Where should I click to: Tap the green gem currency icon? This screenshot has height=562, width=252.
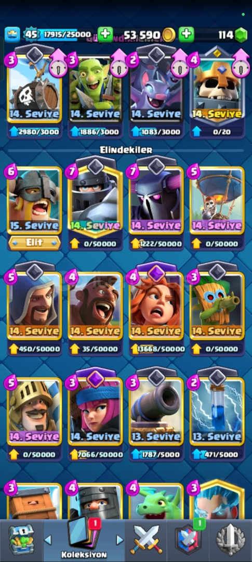(241, 35)
